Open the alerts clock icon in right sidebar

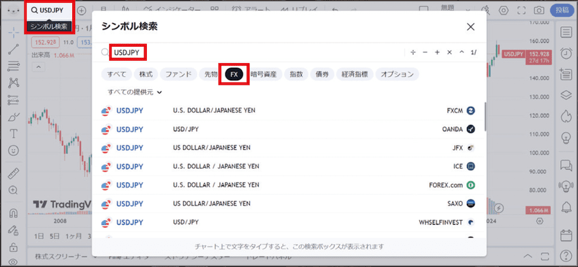point(565,53)
